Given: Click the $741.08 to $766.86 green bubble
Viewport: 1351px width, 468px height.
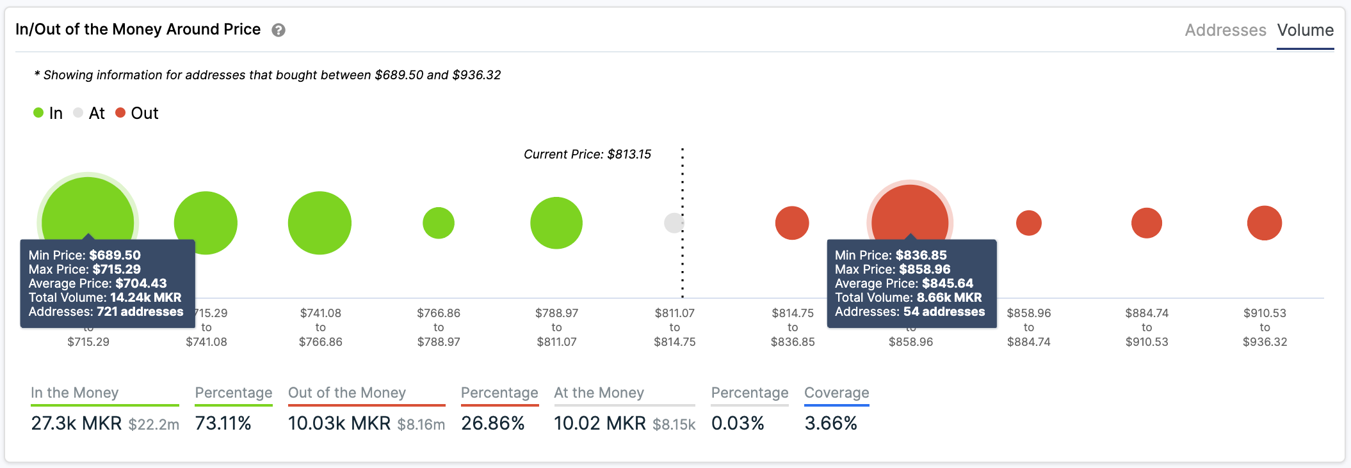Looking at the screenshot, I should [x=320, y=222].
